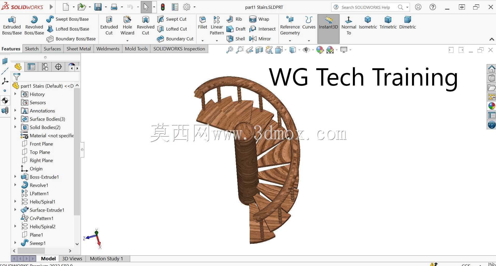The height and width of the screenshot is (266, 496).
Task: Expand the Surface Bodies(3) folder
Action: pos(15,119)
